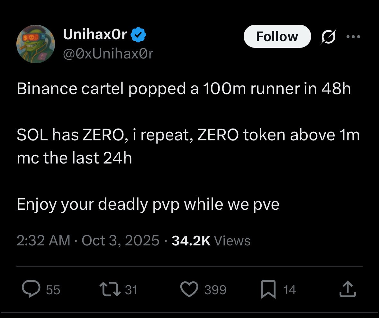
Task: Click the 2:32 AM timestamp
Action: pos(43,241)
